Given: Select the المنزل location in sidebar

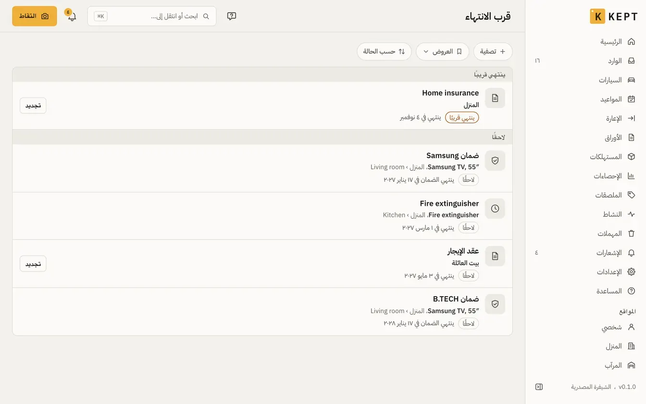Looking at the screenshot, I should coord(585,346).
